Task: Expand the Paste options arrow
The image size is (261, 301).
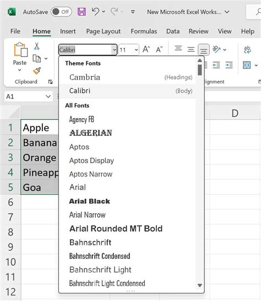Action: click(x=20, y=70)
